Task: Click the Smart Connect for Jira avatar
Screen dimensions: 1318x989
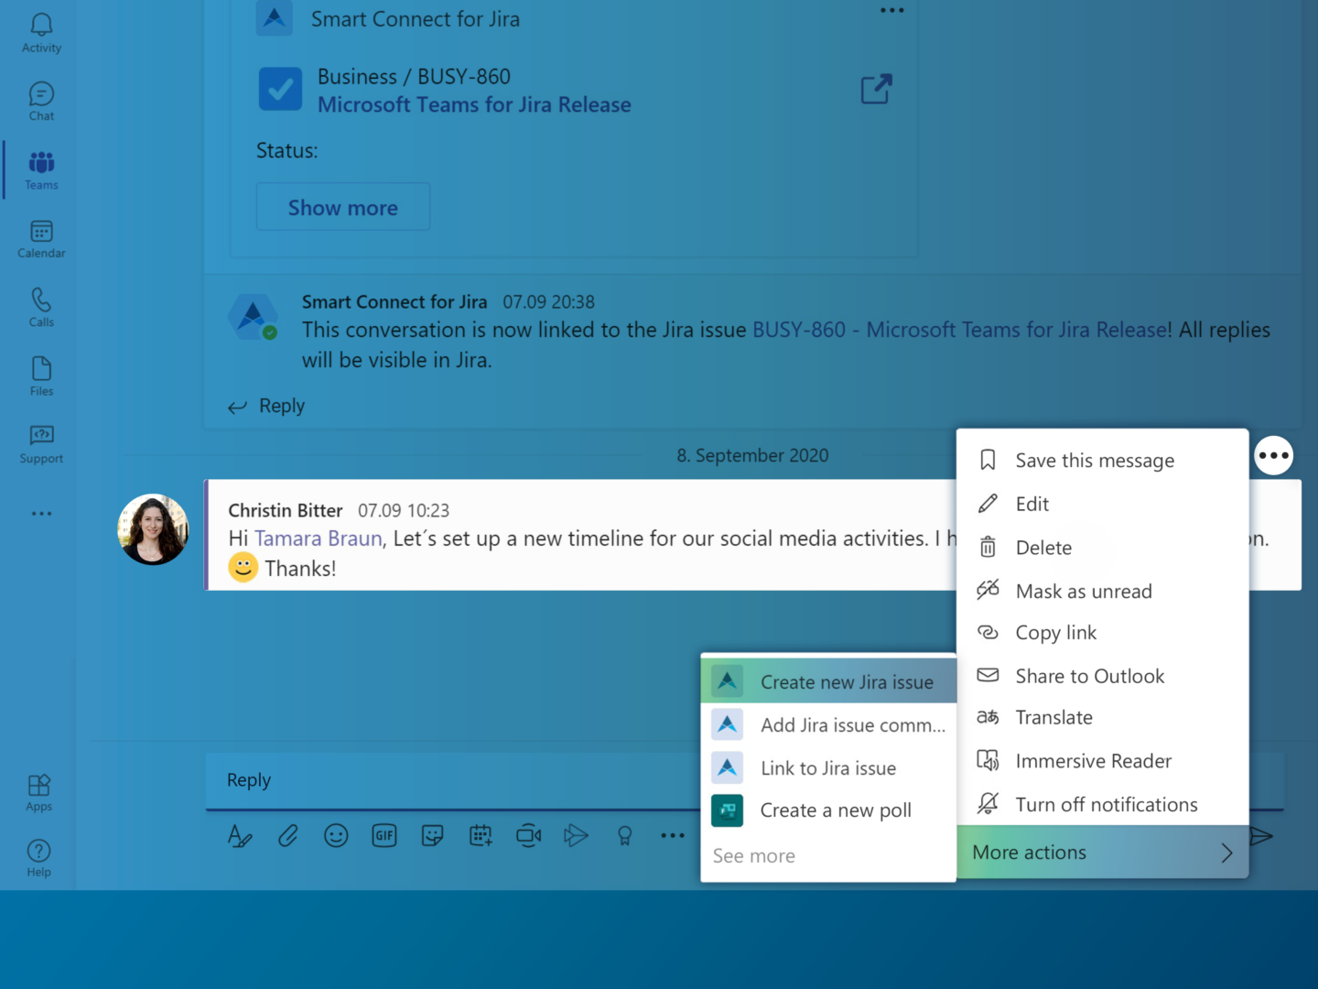Action: click(x=254, y=317)
